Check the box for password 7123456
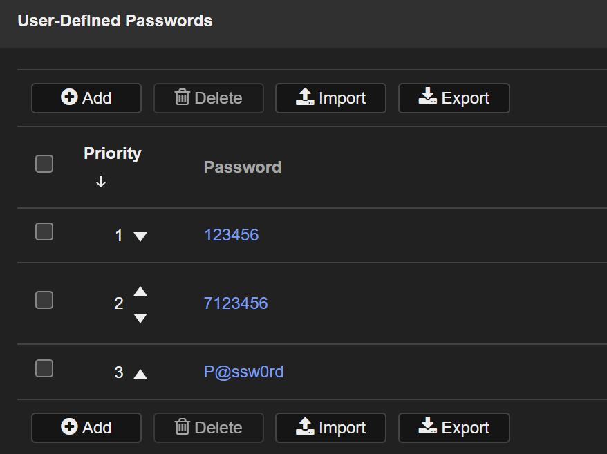This screenshot has height=454, width=607. coord(44,300)
